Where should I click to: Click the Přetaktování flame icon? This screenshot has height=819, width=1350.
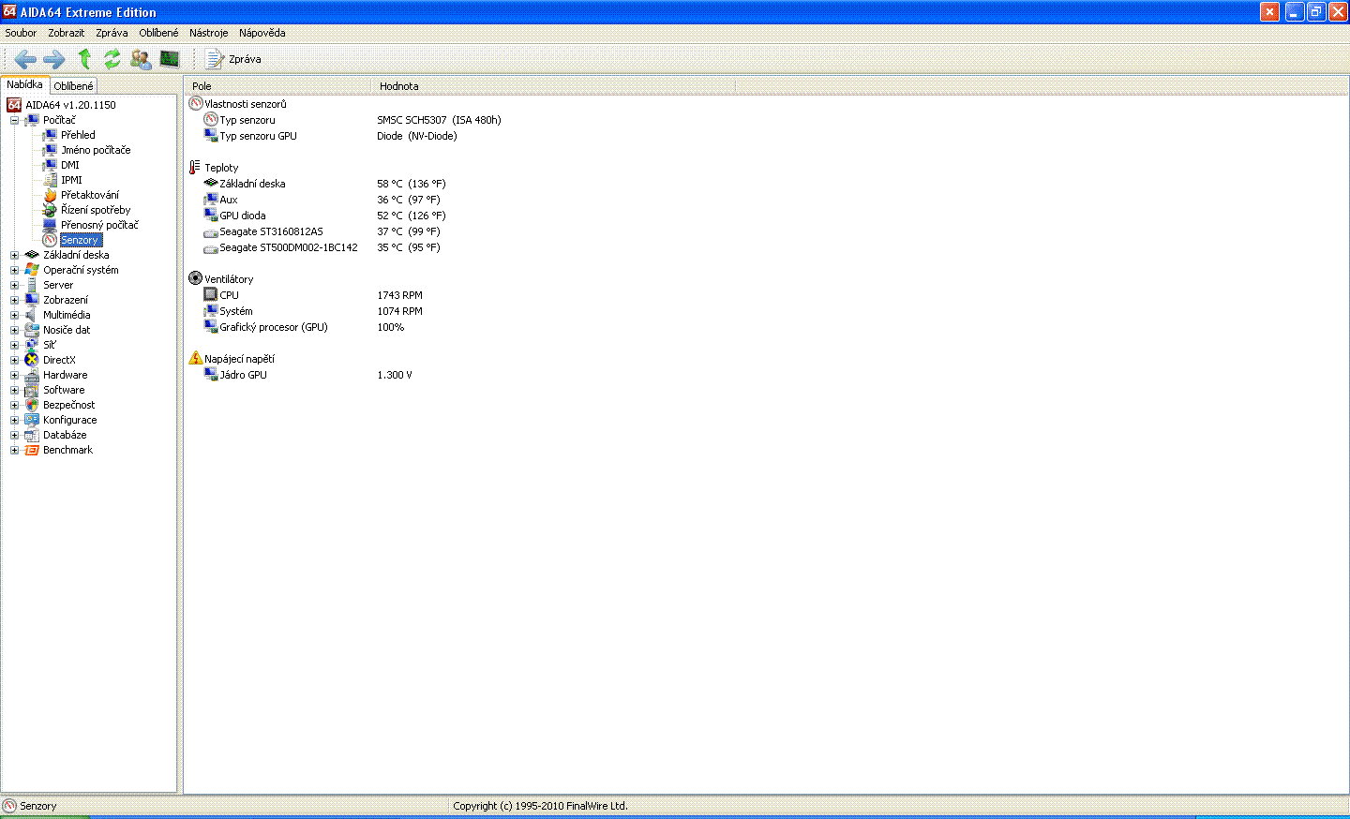click(50, 195)
